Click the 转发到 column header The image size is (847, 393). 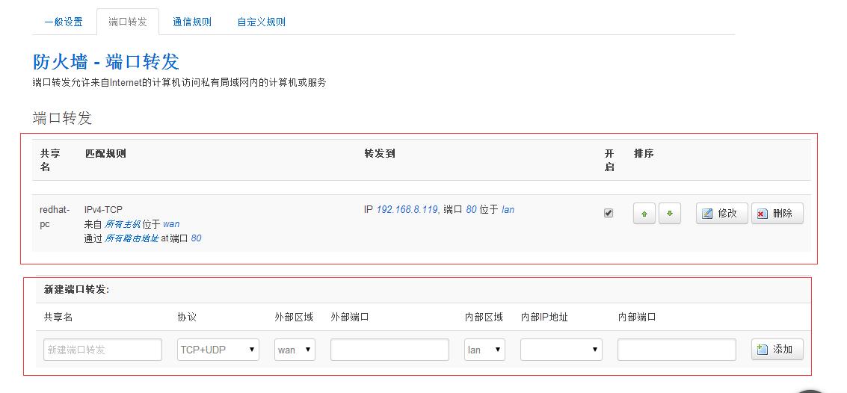pyautogui.click(x=379, y=153)
